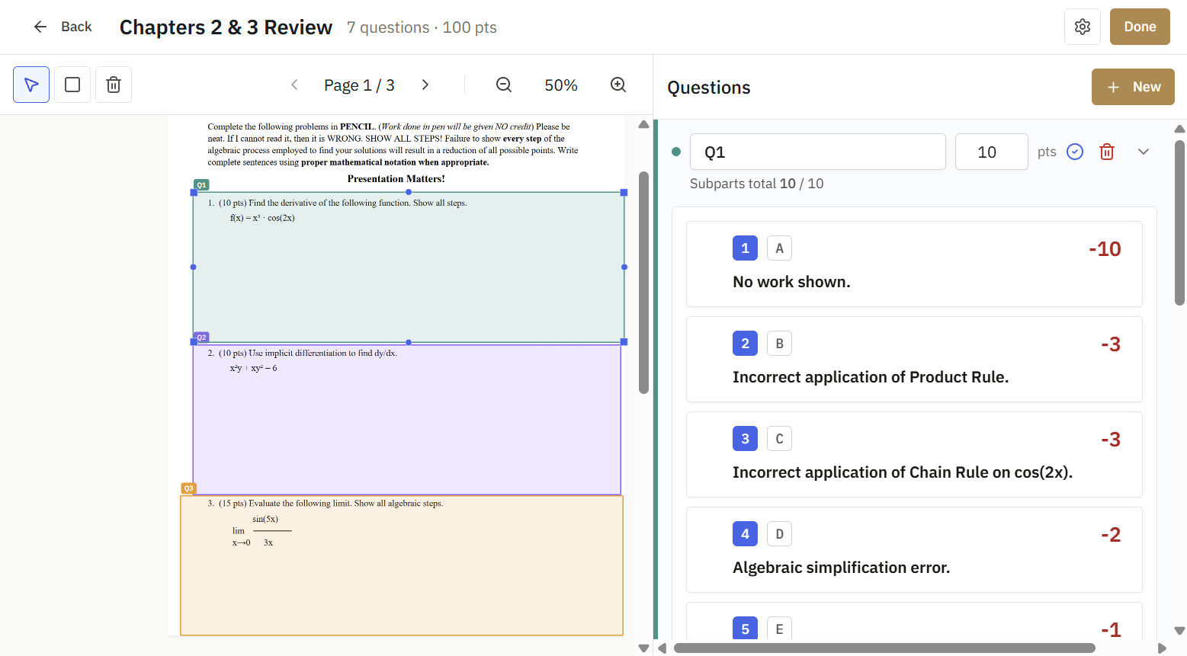Click the top-right resize handle of Q1 box
Screen dimensions: 1187x656
624,193
